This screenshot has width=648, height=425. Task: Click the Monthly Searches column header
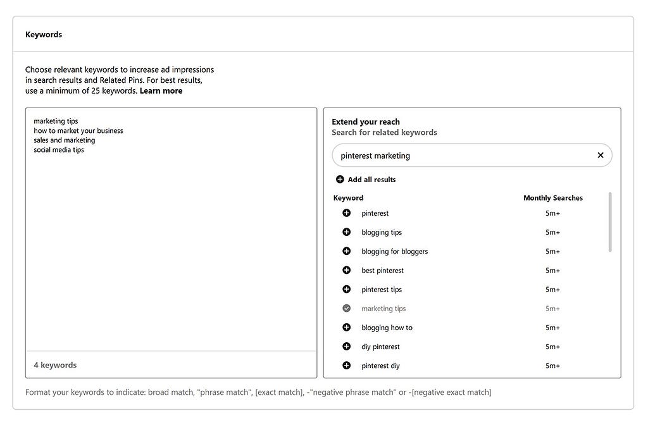point(553,198)
